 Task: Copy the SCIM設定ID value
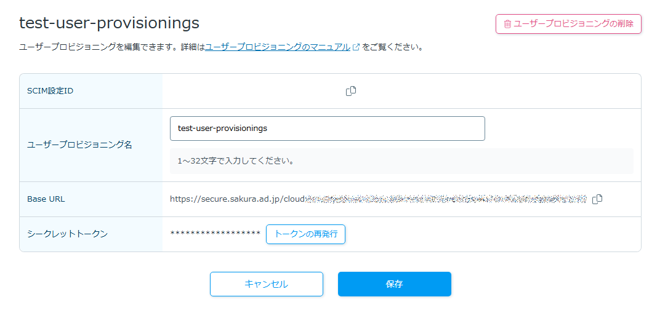point(351,91)
